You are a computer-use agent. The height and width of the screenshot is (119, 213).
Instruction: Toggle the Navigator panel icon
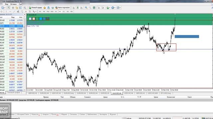pos(17,8)
